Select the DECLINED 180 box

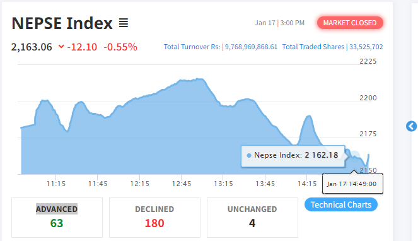point(154,218)
